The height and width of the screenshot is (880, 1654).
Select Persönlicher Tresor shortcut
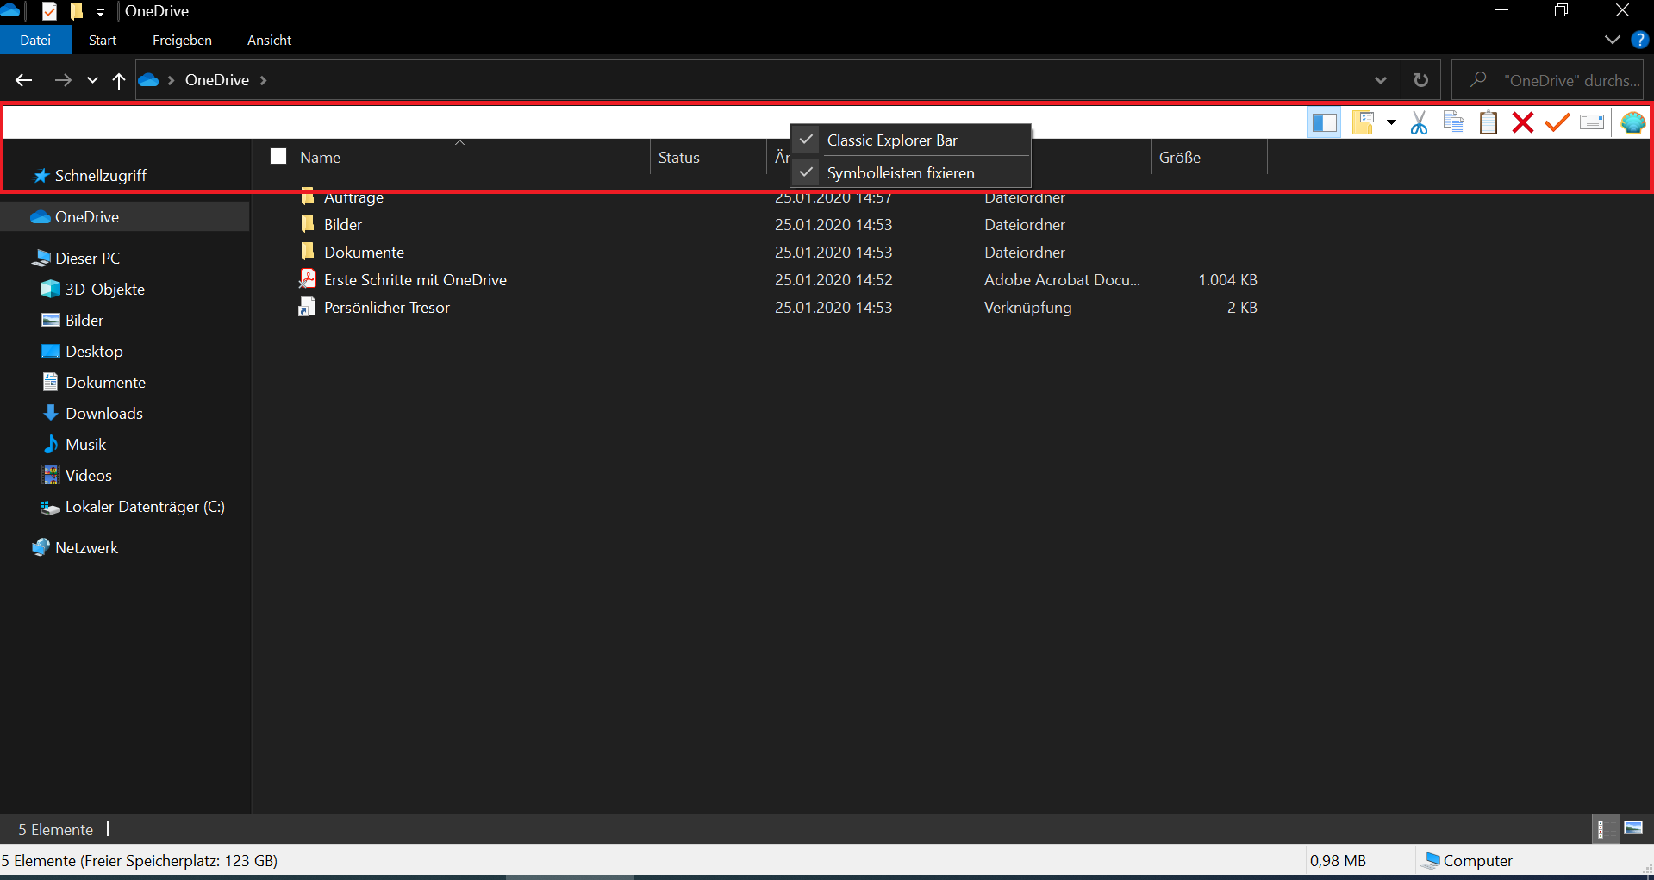(x=386, y=307)
